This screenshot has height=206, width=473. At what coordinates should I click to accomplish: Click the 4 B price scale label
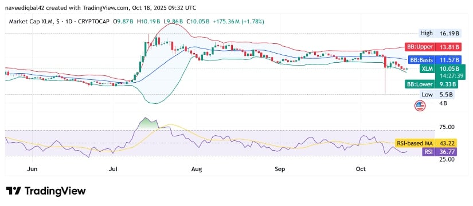pyautogui.click(x=443, y=103)
